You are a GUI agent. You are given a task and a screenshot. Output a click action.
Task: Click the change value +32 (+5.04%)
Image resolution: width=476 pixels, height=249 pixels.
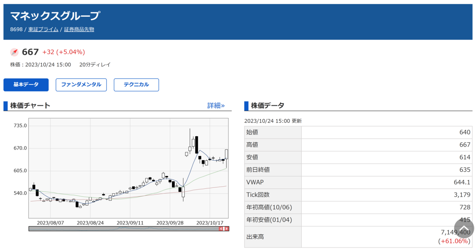coord(64,52)
